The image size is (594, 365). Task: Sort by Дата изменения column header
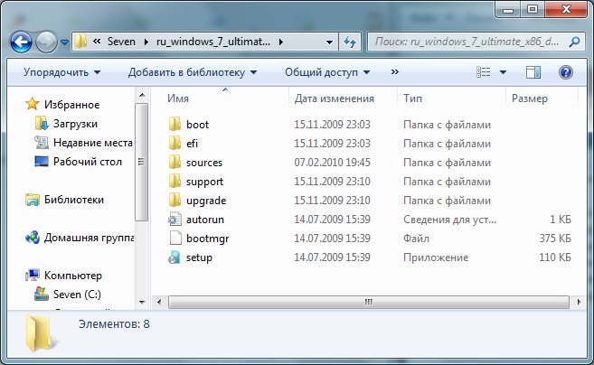click(x=335, y=98)
